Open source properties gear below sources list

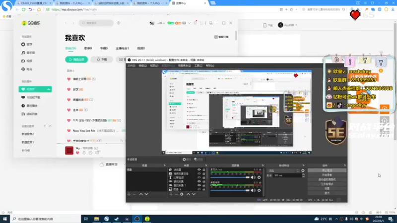tap(182, 194)
